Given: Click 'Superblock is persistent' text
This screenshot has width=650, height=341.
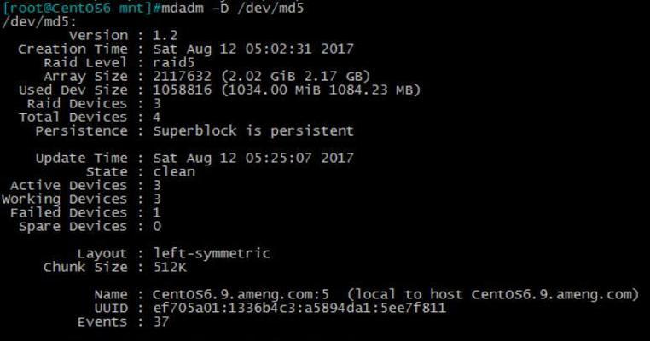Looking at the screenshot, I should click(x=253, y=131).
